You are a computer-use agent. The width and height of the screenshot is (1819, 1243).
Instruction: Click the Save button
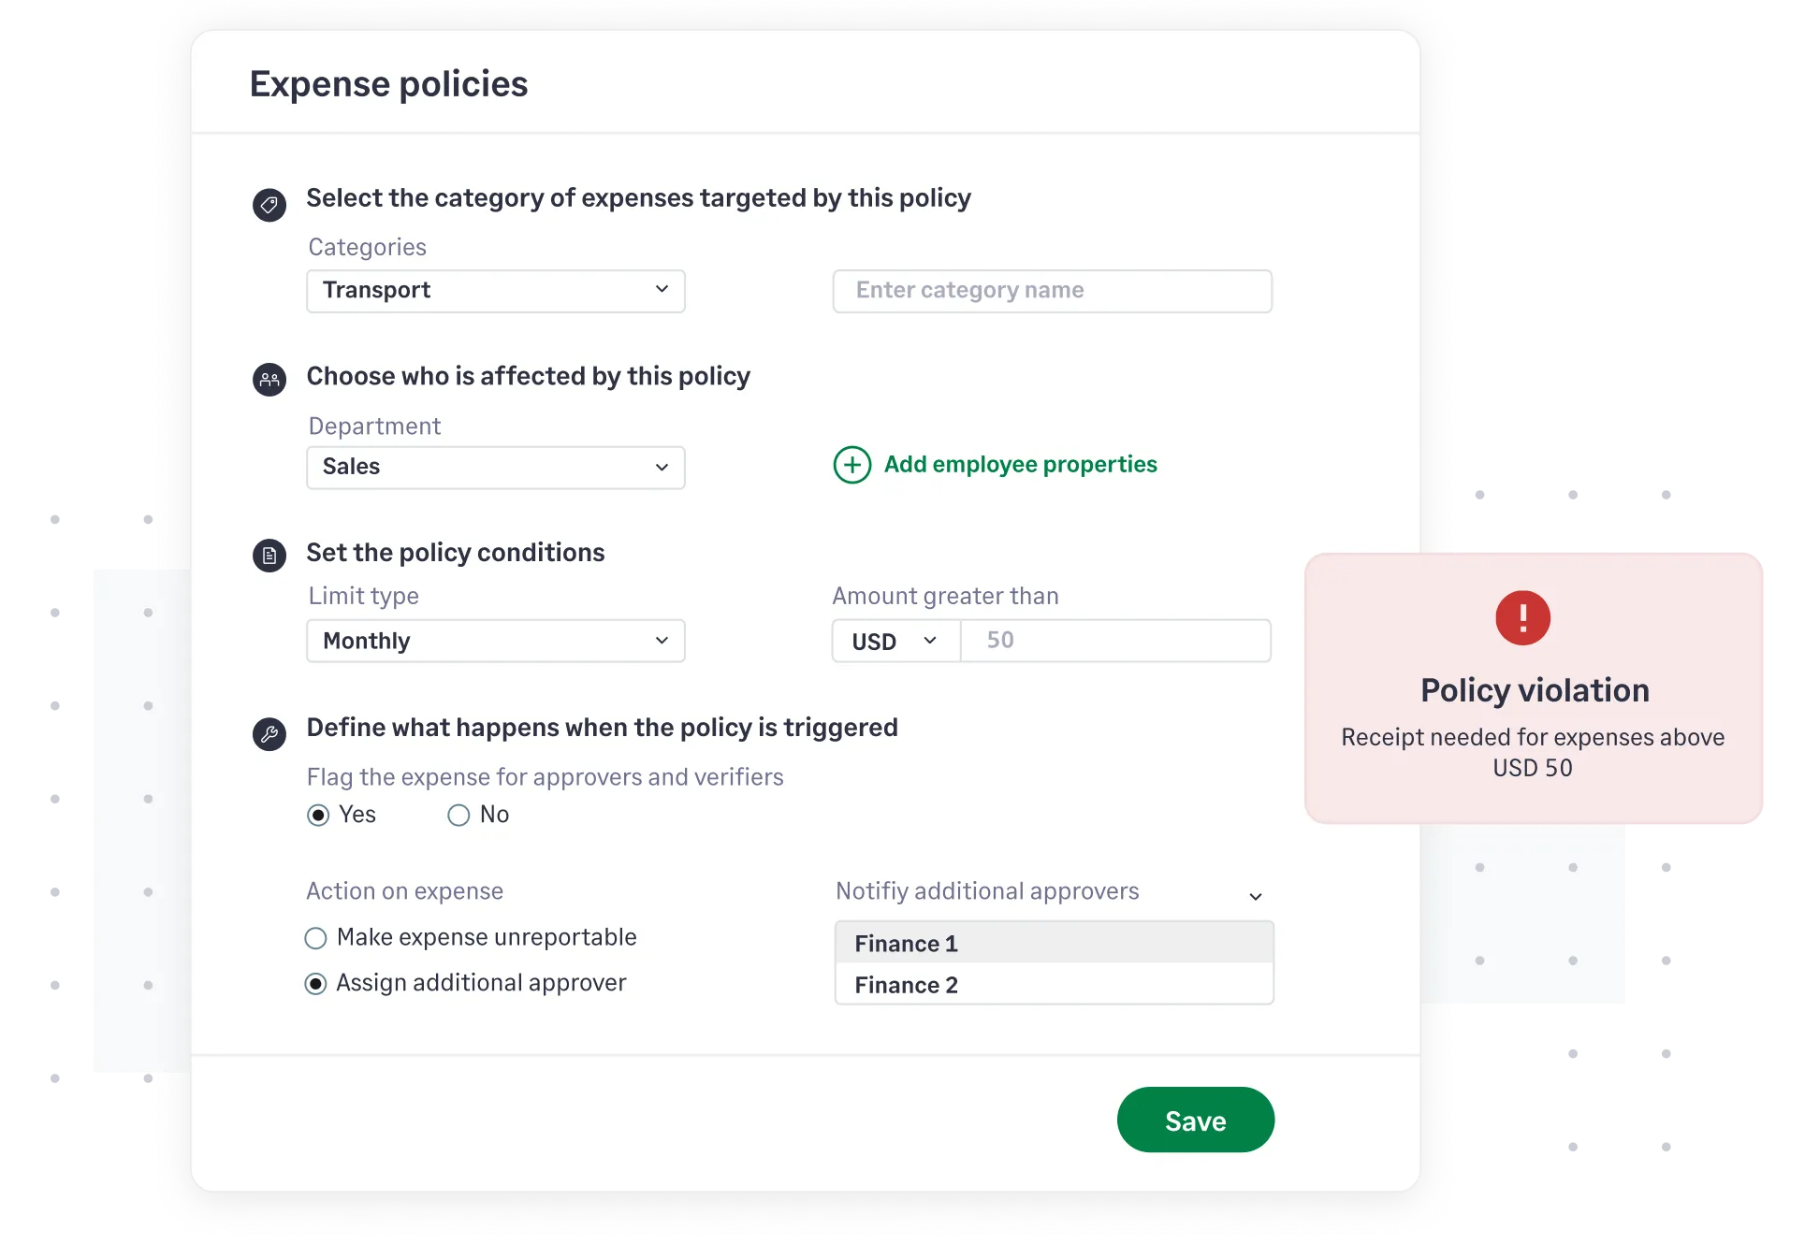coord(1195,1120)
